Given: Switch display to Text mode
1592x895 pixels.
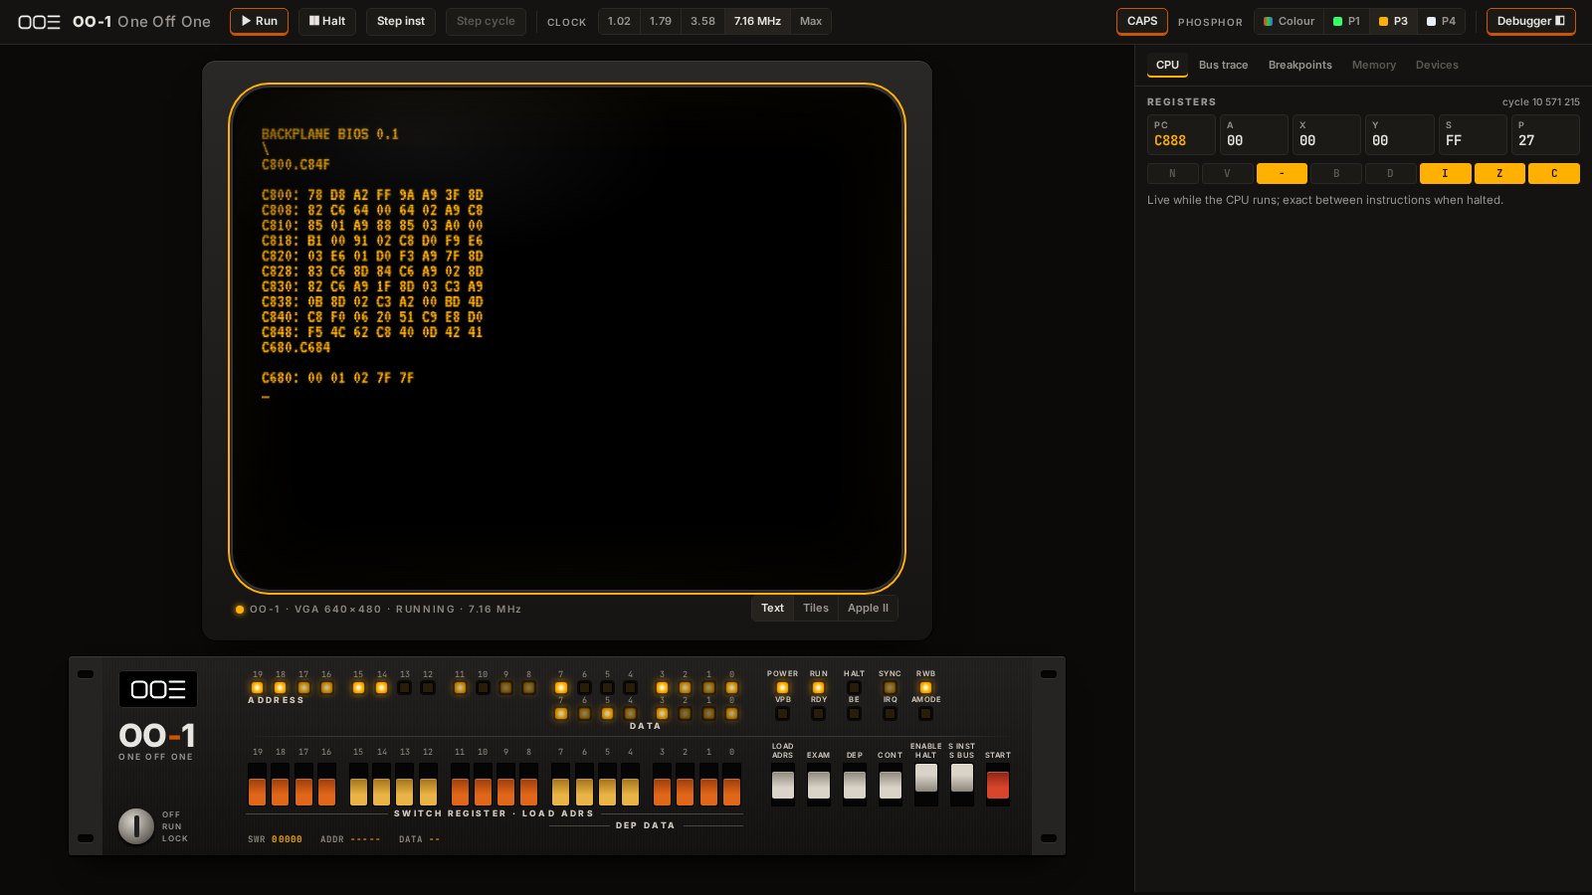Looking at the screenshot, I should pos(772,609).
